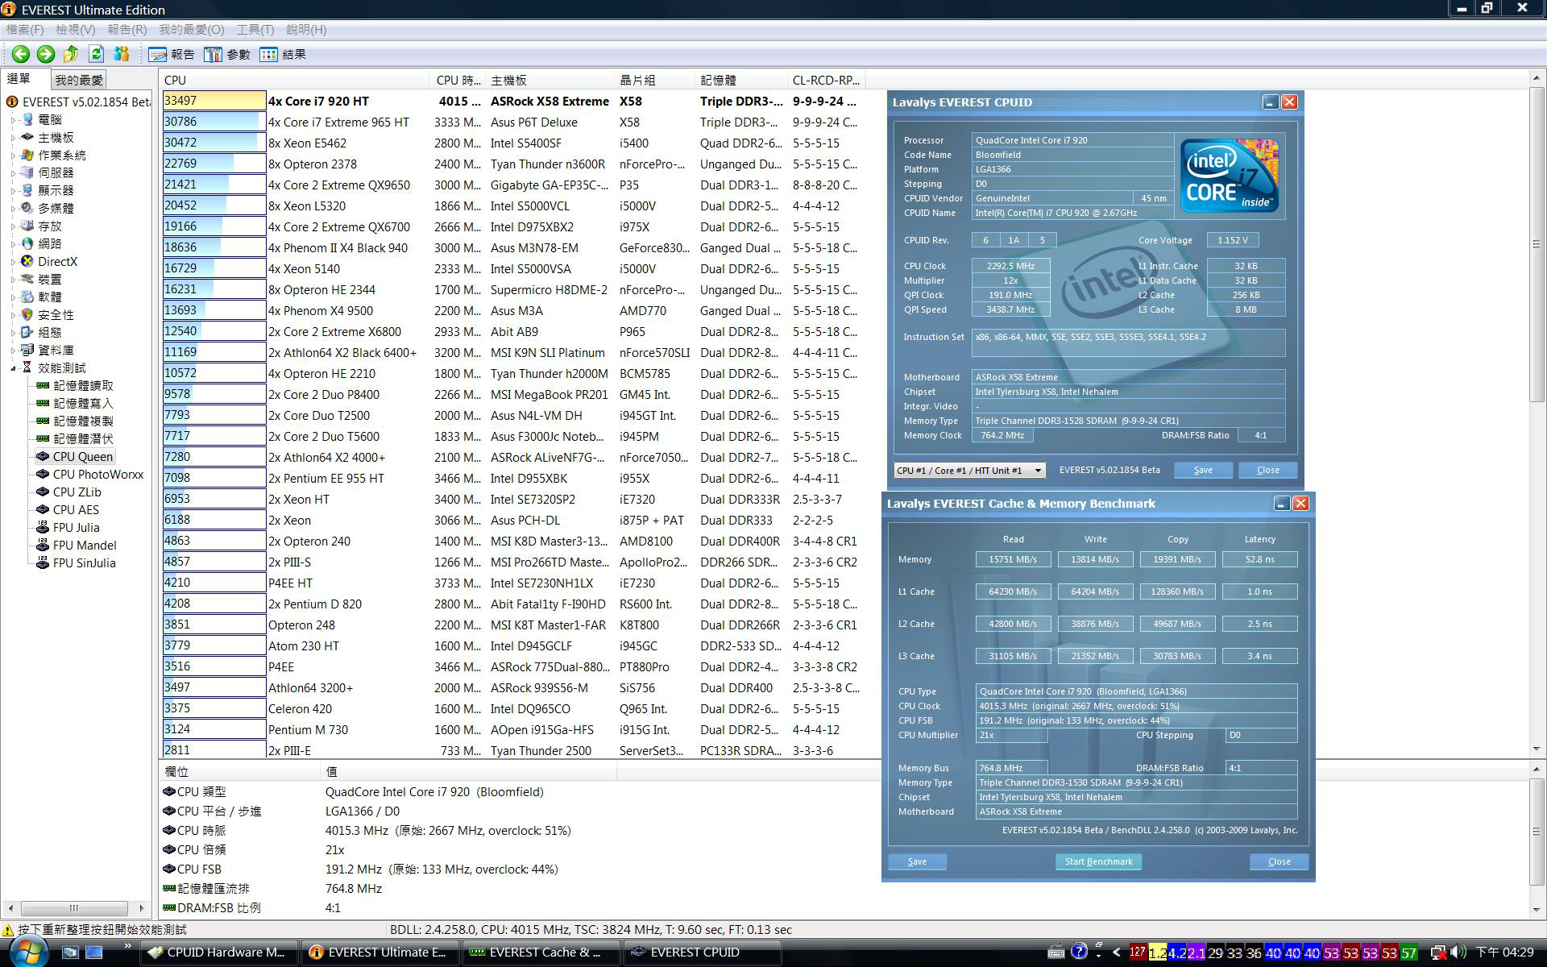Select FPU Julia benchmark icon

click(x=43, y=527)
